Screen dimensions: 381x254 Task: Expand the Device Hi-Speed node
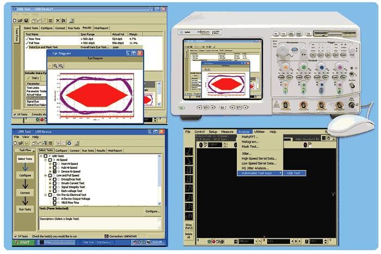[x=50, y=171]
